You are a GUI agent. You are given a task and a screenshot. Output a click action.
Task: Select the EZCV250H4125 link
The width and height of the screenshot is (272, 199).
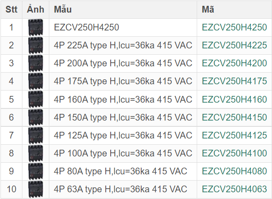tap(234, 136)
